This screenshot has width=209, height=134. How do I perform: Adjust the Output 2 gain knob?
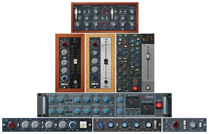(120, 111)
